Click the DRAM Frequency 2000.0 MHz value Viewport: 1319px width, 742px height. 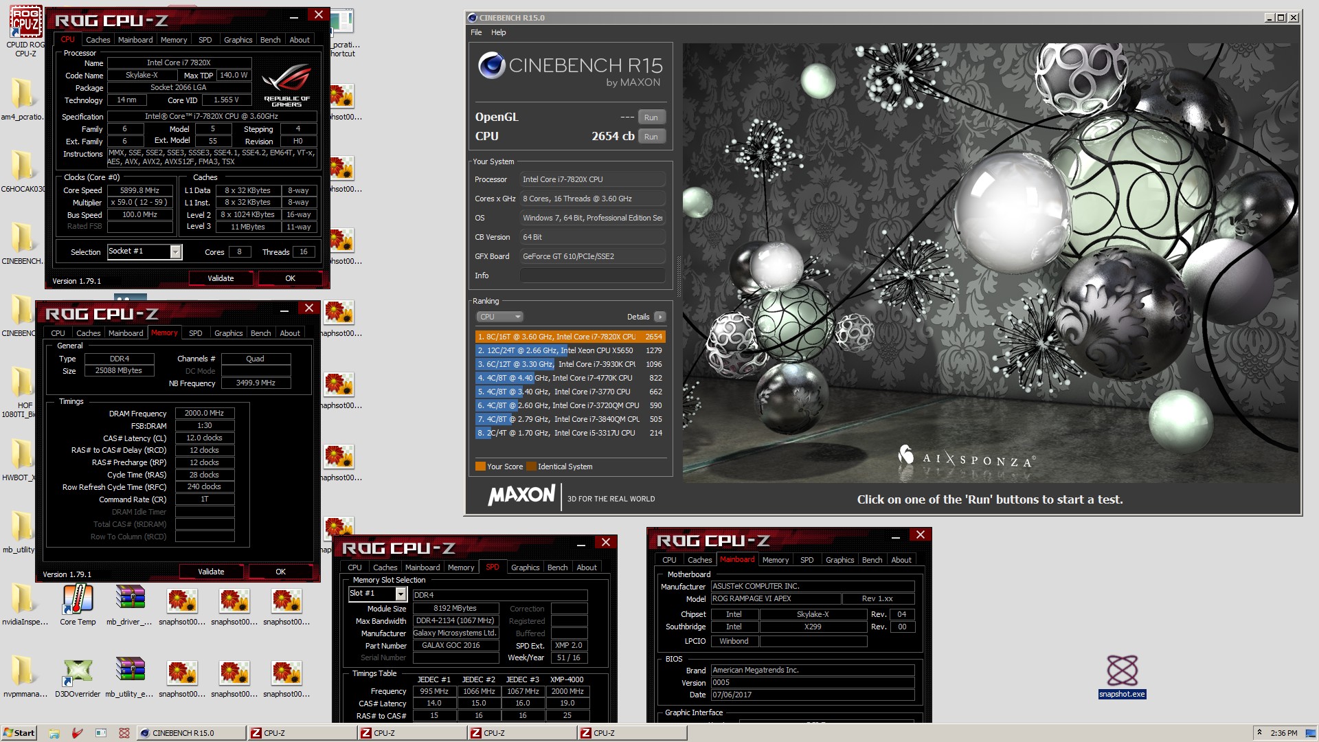coord(204,413)
